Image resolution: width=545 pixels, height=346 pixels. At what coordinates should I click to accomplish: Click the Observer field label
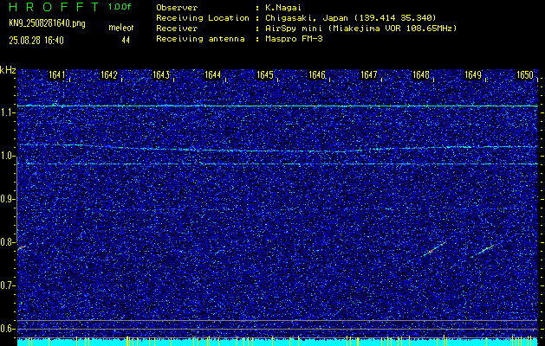coord(177,7)
